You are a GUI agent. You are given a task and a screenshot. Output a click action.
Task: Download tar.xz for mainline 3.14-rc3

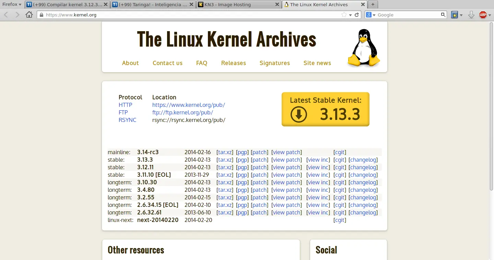pos(225,152)
